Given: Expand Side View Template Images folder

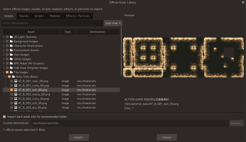Looking at the screenshot, I should [4, 68].
